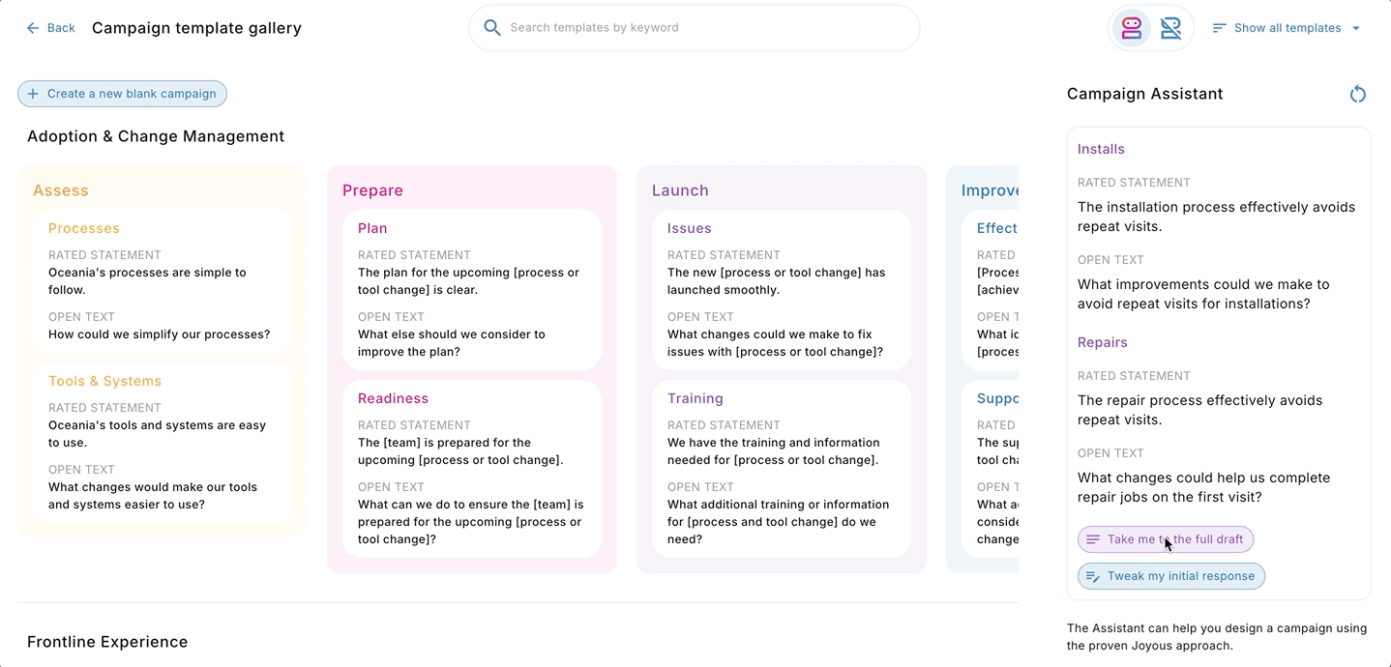Take me to the full draft
The height and width of the screenshot is (667, 1391).
[x=1166, y=539]
